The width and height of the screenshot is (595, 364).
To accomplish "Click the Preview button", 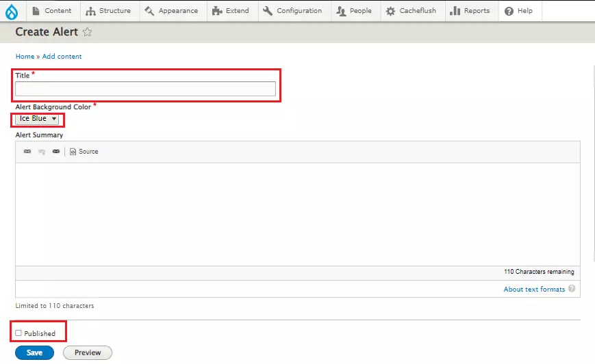I will [x=88, y=352].
